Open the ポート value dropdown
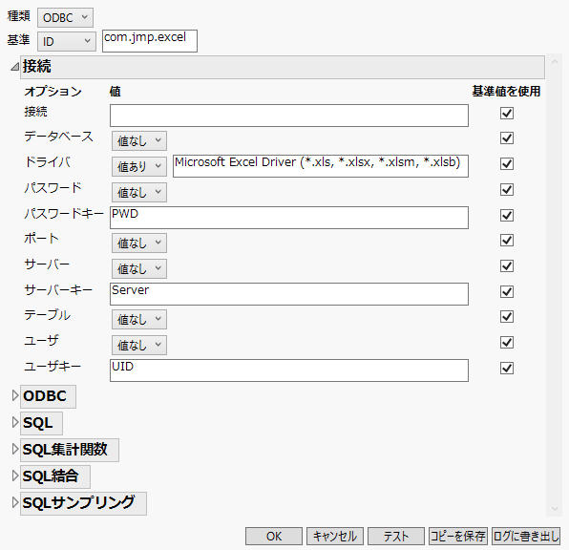The image size is (569, 550). (139, 243)
